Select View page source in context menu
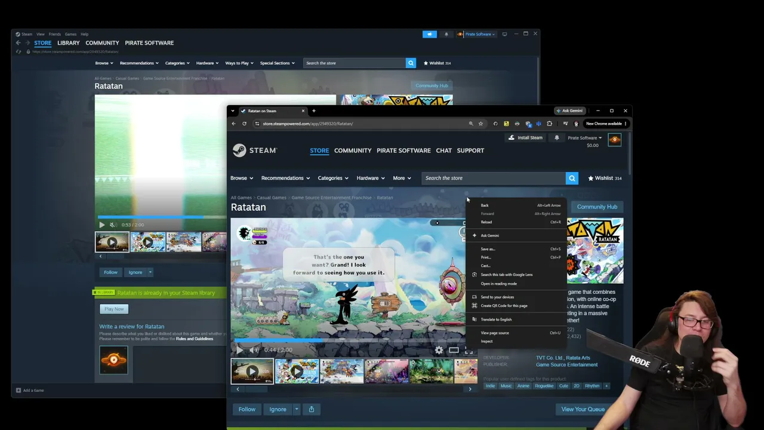 point(517,333)
